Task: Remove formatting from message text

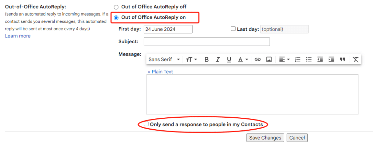Action: (356, 60)
